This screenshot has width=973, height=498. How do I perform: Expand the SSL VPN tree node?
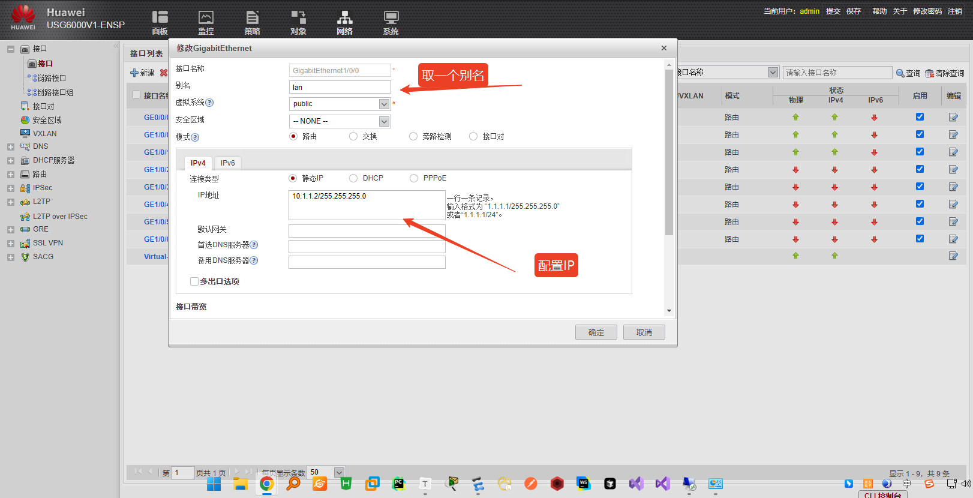point(11,244)
